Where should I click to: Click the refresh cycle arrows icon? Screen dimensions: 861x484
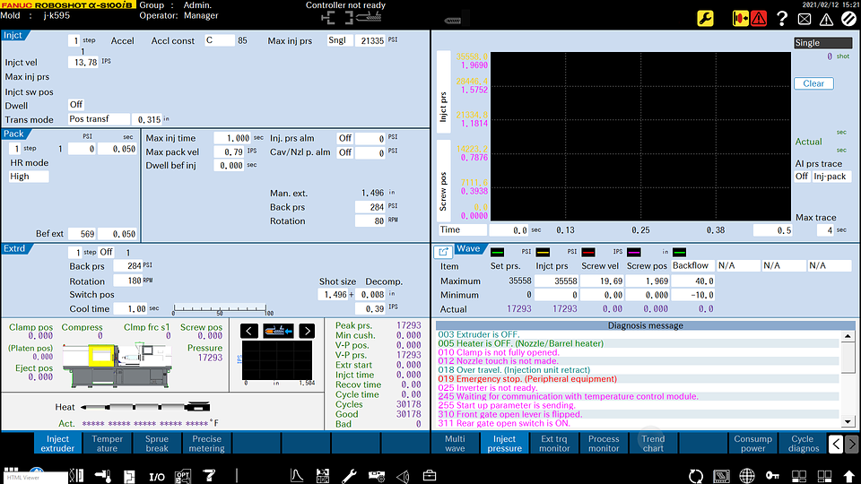click(x=696, y=476)
